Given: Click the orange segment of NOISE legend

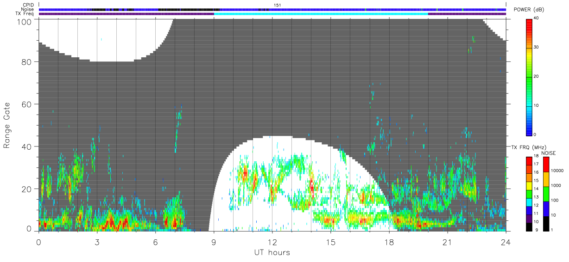Looking at the screenshot, I should click(546, 179).
